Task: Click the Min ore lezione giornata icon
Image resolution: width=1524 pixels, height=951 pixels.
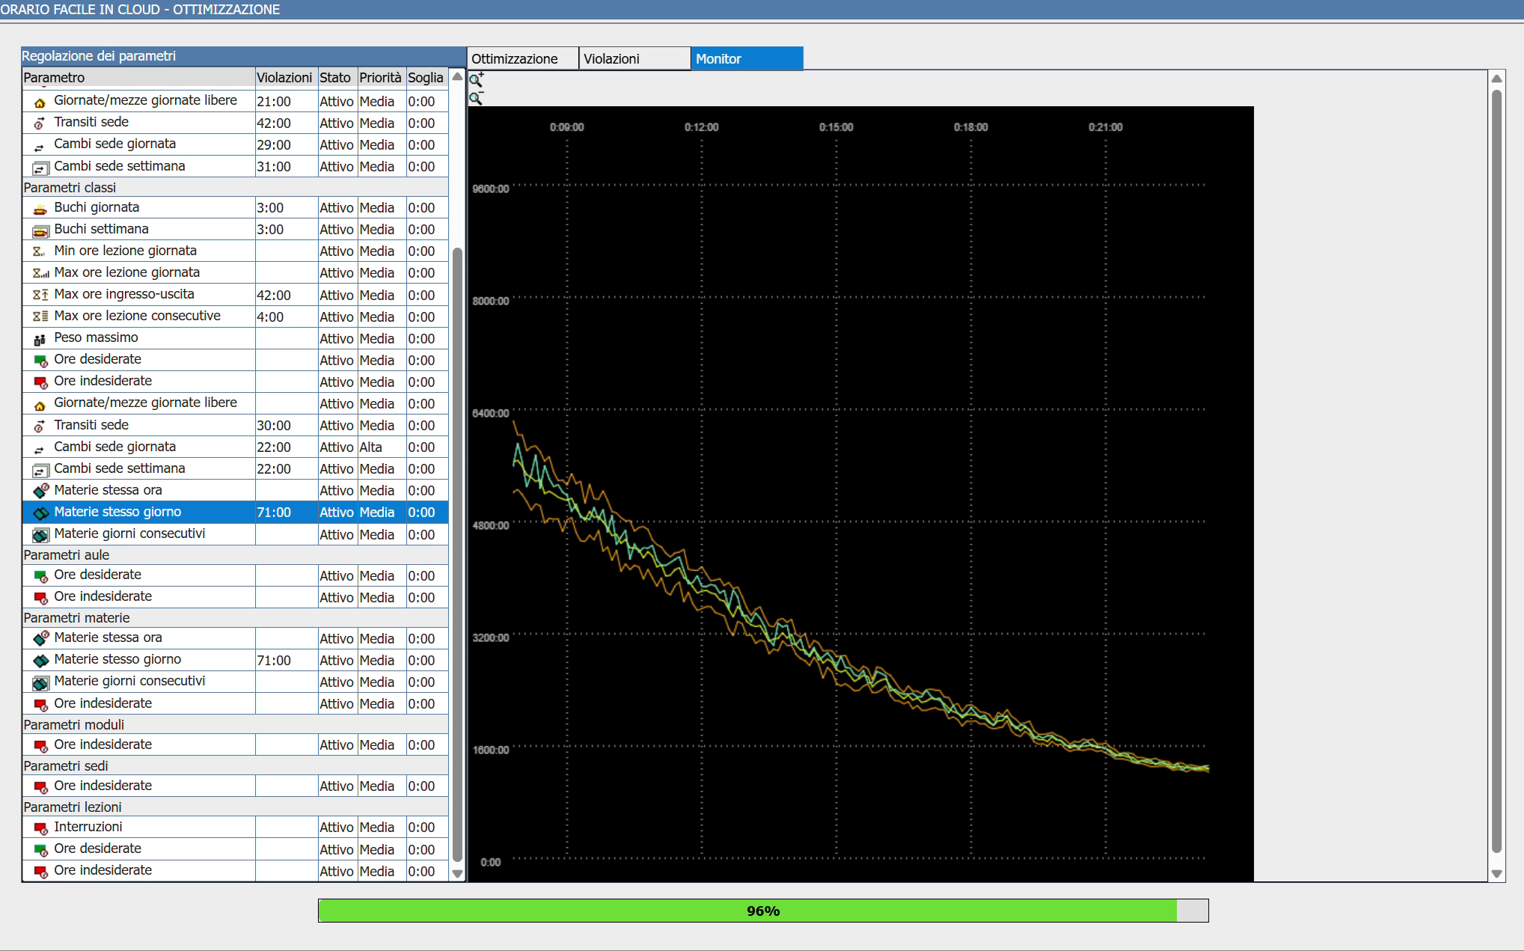Action: 40,251
